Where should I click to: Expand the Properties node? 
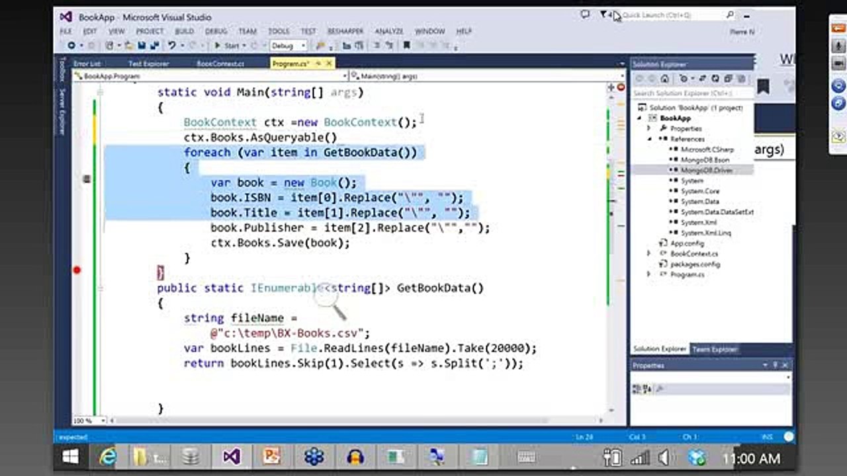tap(649, 128)
